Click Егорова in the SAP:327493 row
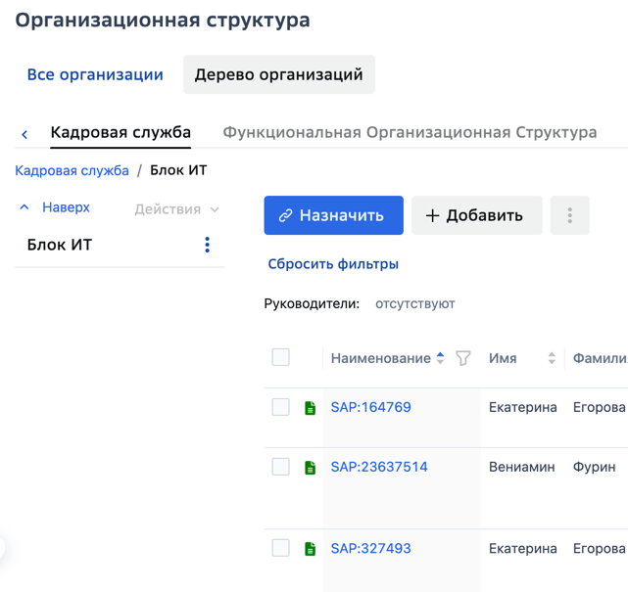This screenshot has width=628, height=592. (x=600, y=548)
